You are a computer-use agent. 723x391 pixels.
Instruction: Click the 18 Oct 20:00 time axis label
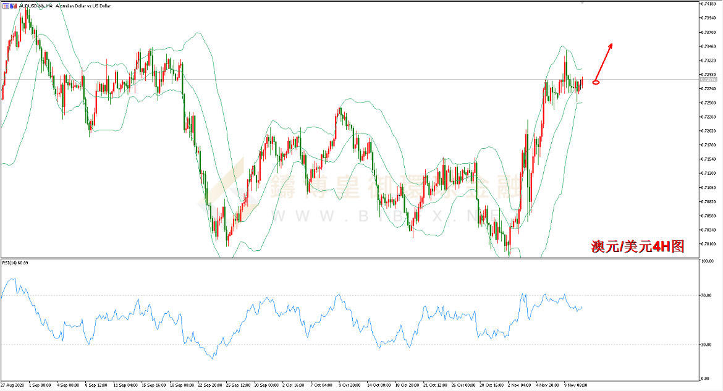(x=407, y=385)
